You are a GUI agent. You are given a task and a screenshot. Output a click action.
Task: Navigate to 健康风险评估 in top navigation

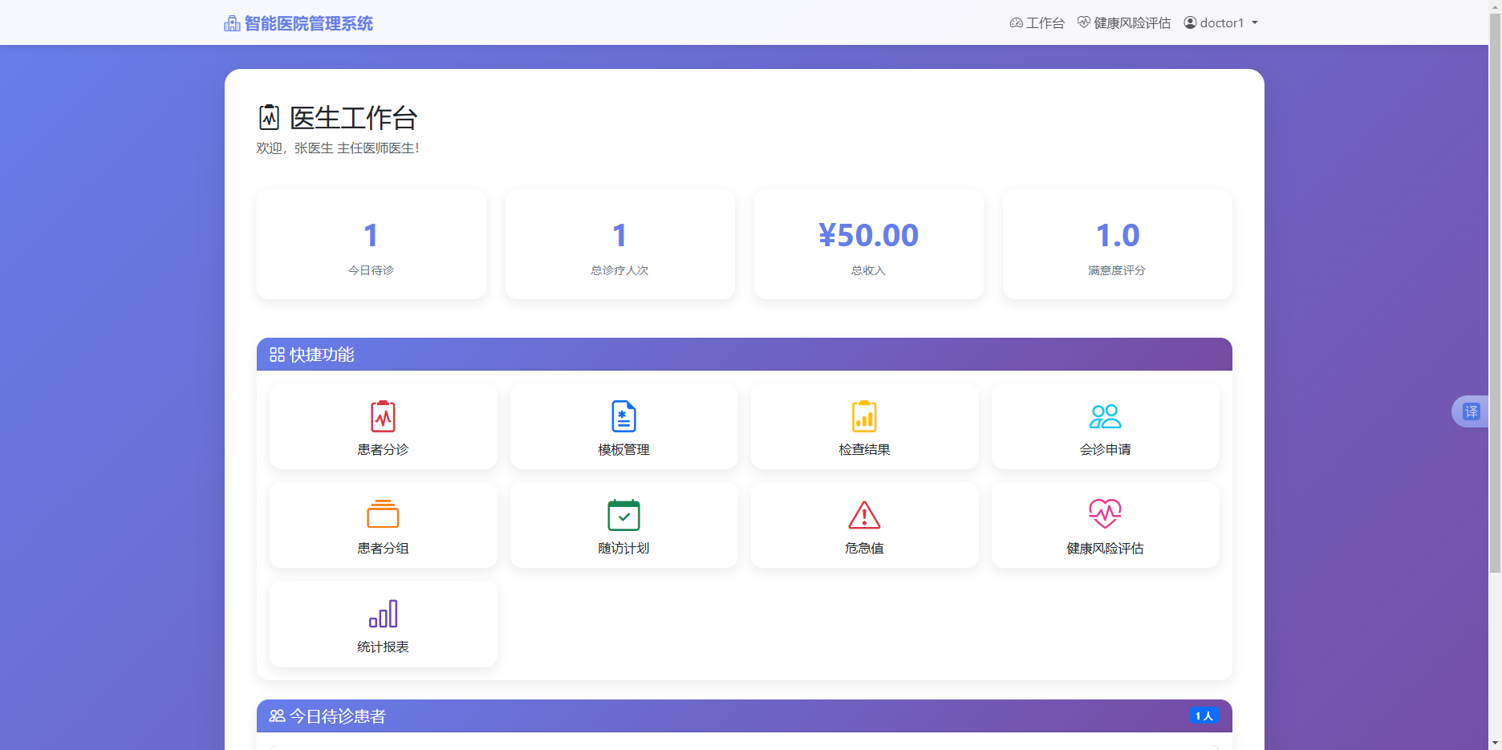tap(1123, 22)
